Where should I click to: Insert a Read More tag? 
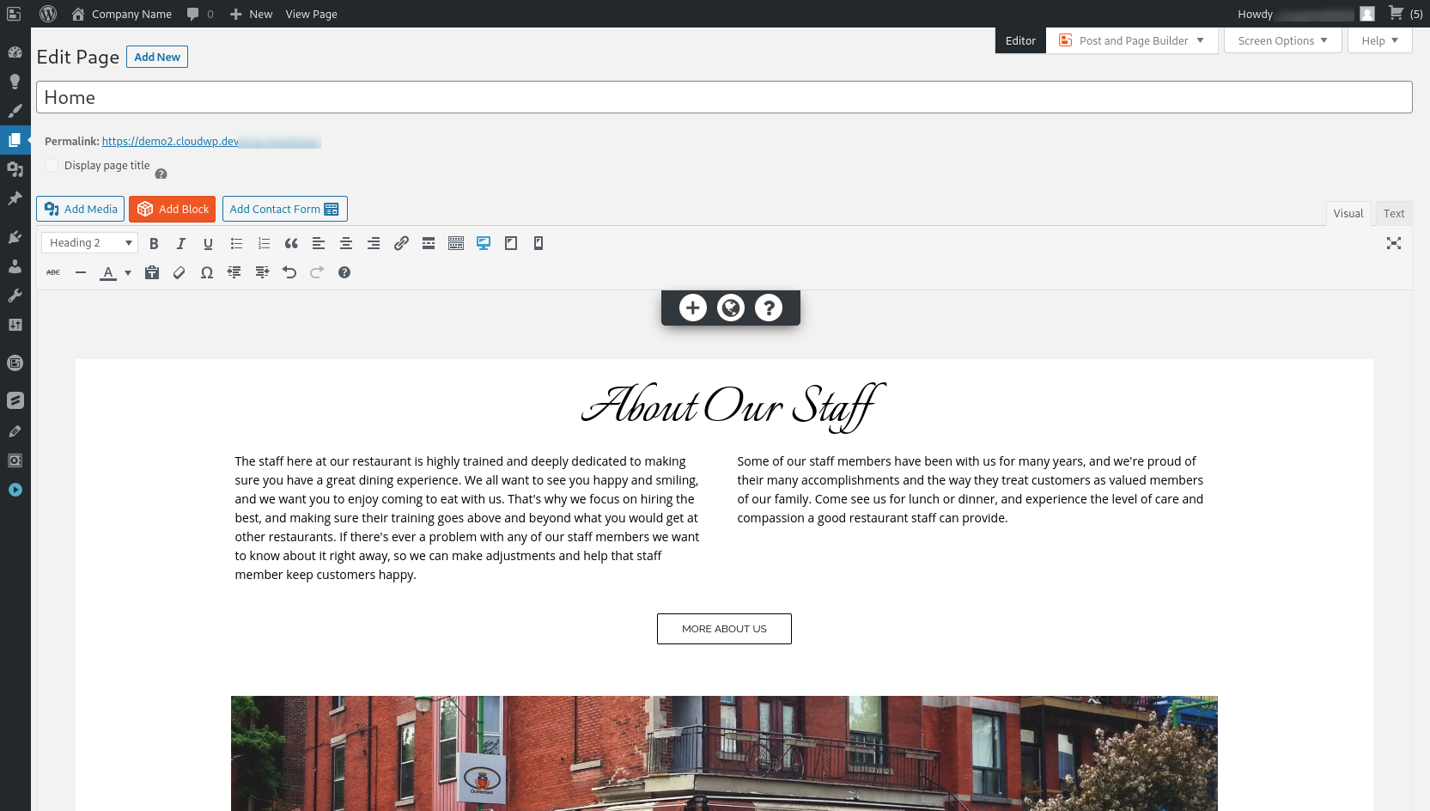click(x=429, y=243)
